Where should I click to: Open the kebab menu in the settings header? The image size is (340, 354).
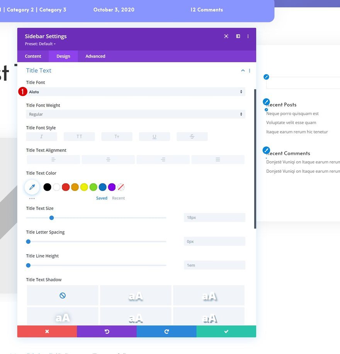(248, 36)
